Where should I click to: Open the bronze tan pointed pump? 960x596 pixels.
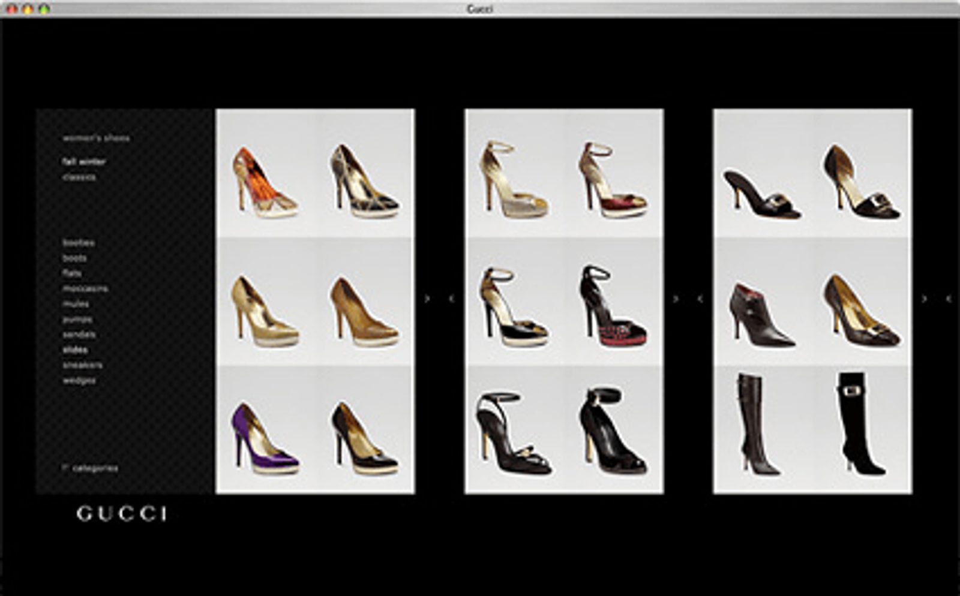point(364,312)
